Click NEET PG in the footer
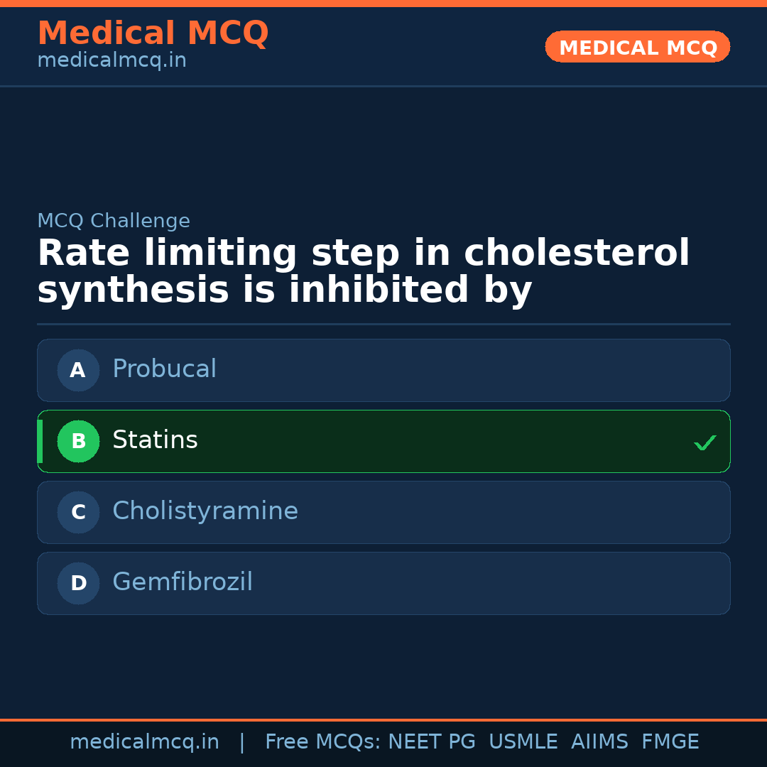 pyautogui.click(x=432, y=742)
